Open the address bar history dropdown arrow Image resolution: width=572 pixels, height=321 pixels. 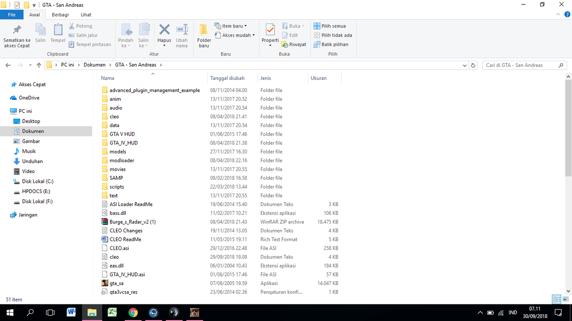click(465, 65)
